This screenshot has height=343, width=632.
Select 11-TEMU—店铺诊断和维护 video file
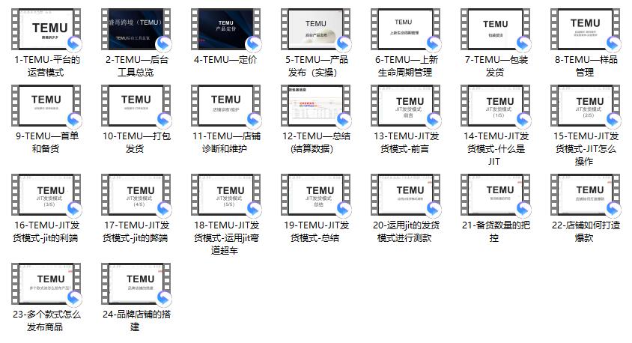point(225,106)
